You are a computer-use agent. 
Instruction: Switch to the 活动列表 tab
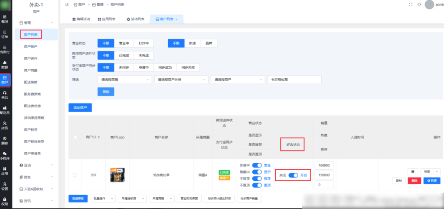[x=136, y=19]
